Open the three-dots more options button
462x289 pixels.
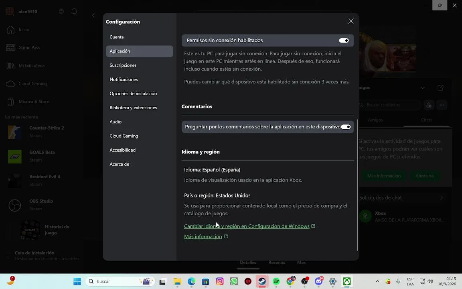point(442,105)
